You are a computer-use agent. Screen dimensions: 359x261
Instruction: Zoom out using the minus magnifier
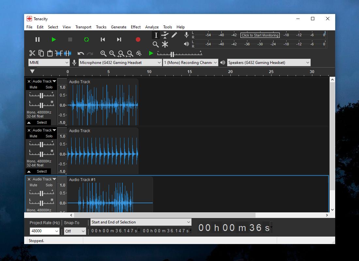click(x=112, y=54)
